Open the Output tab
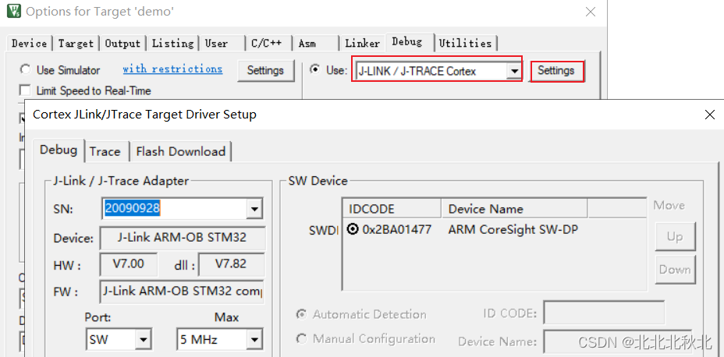 click(122, 44)
